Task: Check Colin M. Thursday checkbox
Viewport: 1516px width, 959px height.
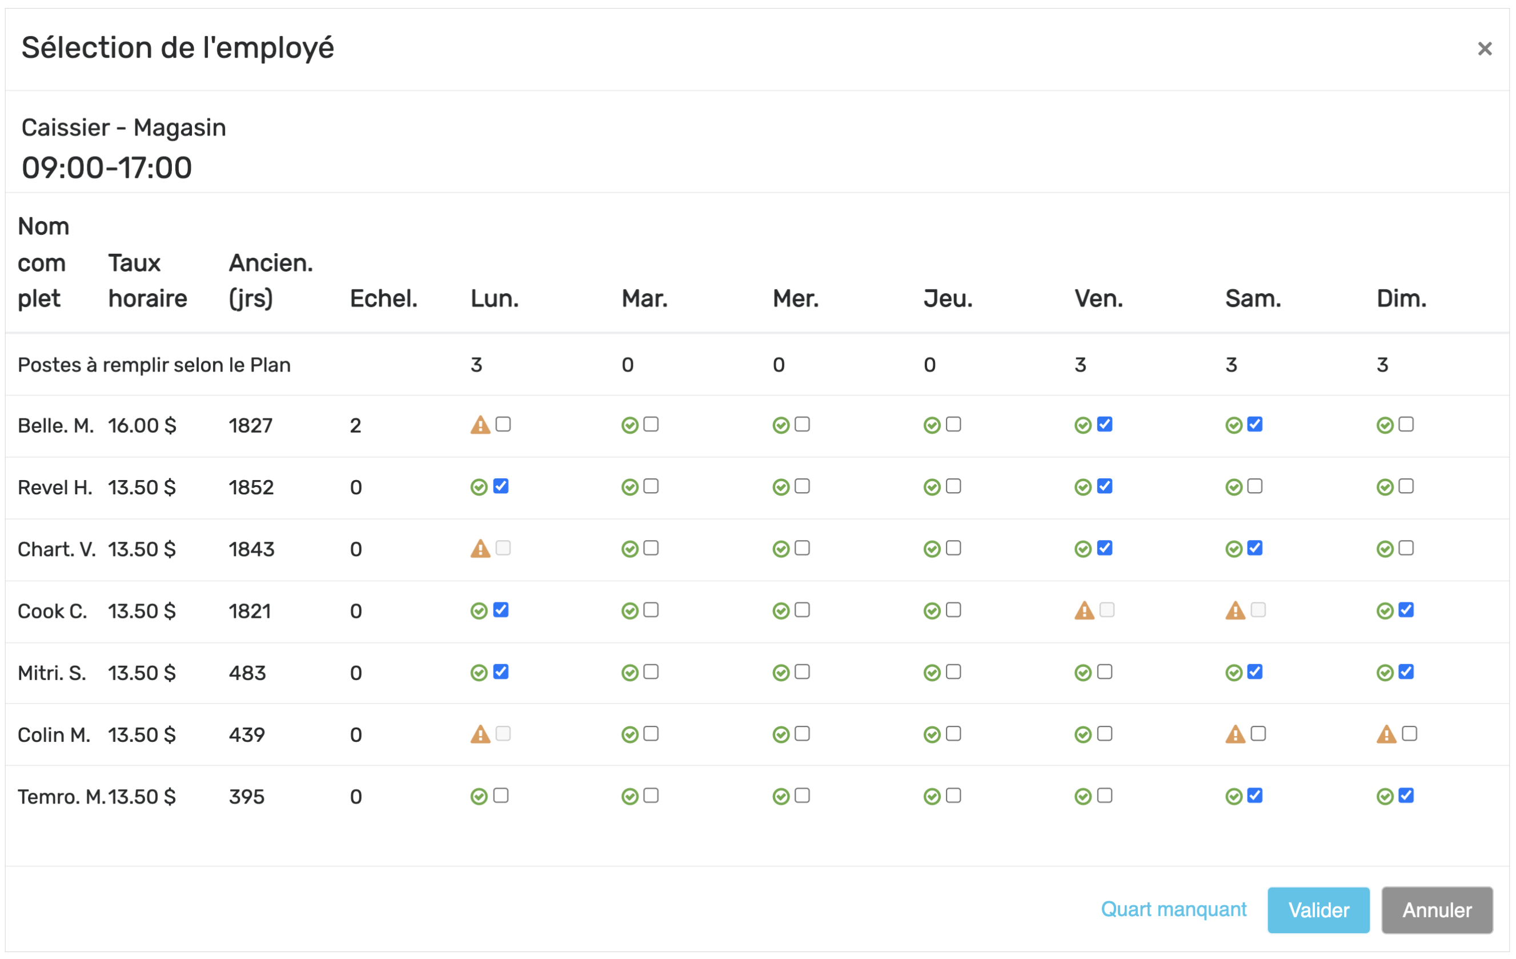Action: point(954,734)
